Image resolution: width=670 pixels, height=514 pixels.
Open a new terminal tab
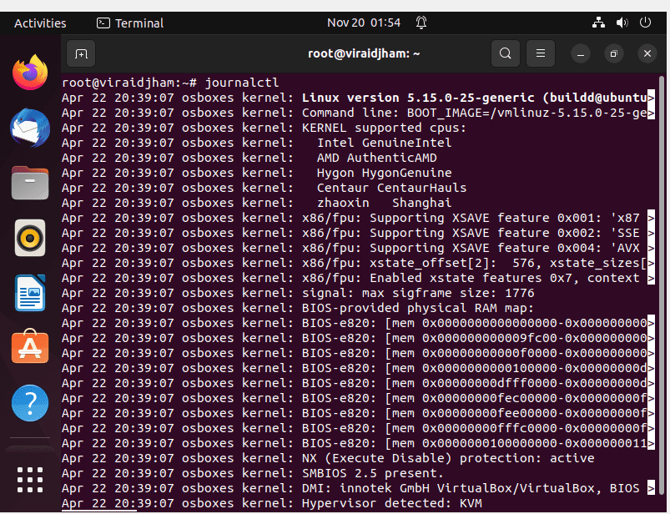[81, 54]
